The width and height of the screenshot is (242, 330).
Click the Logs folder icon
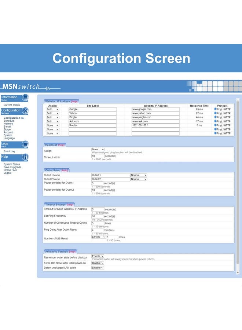point(25,144)
